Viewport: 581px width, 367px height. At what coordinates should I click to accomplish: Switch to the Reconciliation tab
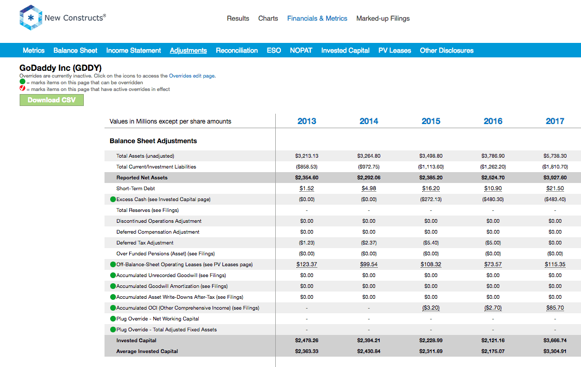click(x=237, y=50)
